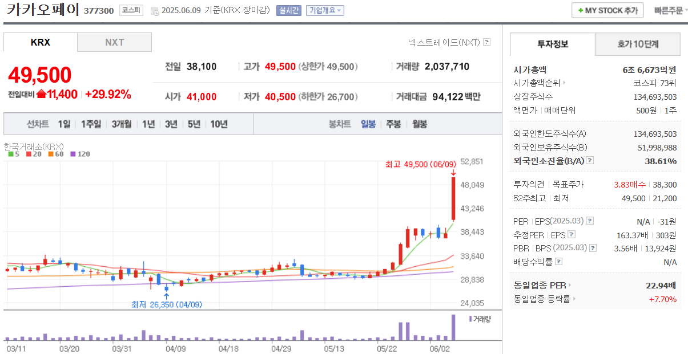Open the 빠른주문 dropdown
The image size is (688, 354).
tap(671, 11)
